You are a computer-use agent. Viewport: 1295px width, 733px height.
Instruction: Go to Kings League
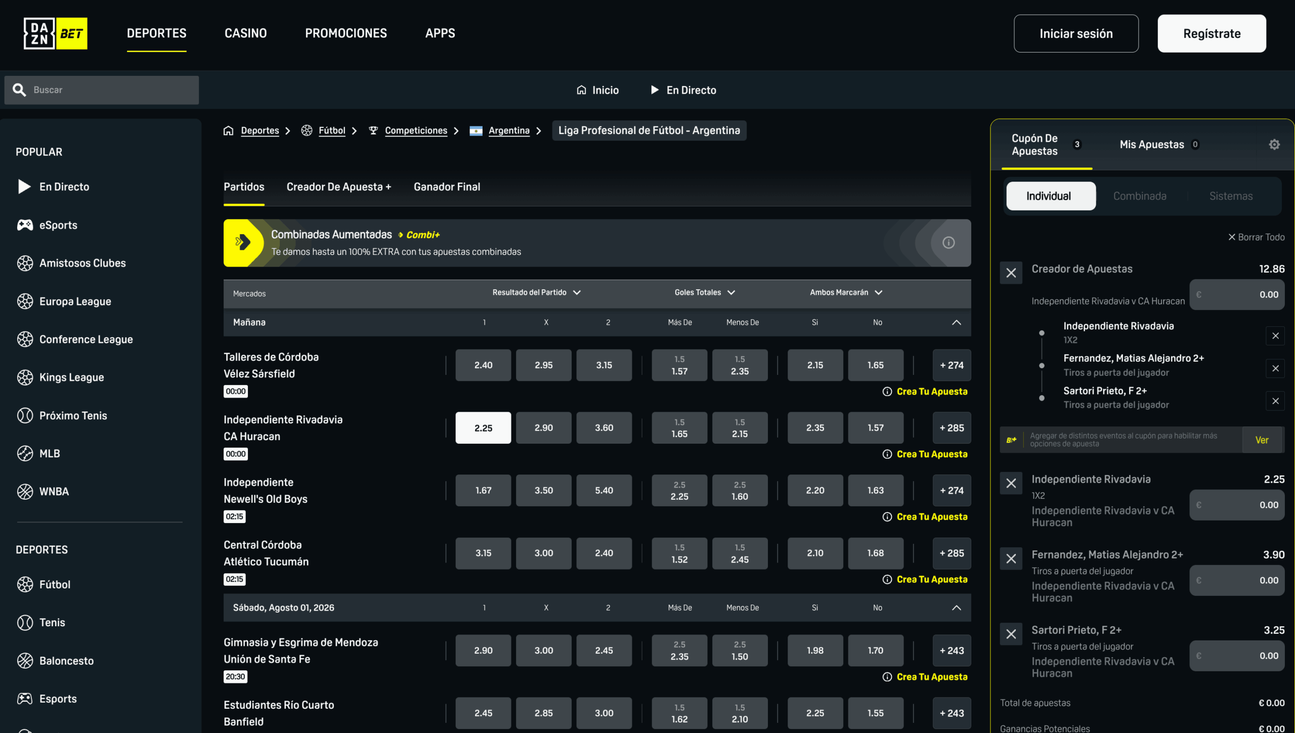tap(60, 377)
